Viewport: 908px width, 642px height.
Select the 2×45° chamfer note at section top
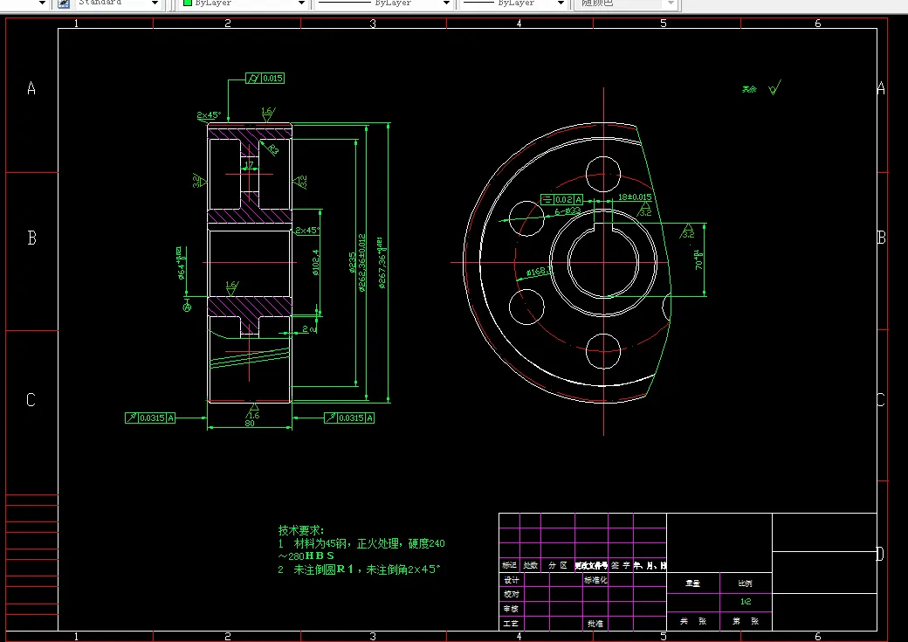tap(209, 115)
